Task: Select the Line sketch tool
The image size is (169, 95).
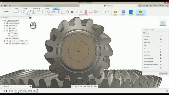Action: click(15, 12)
